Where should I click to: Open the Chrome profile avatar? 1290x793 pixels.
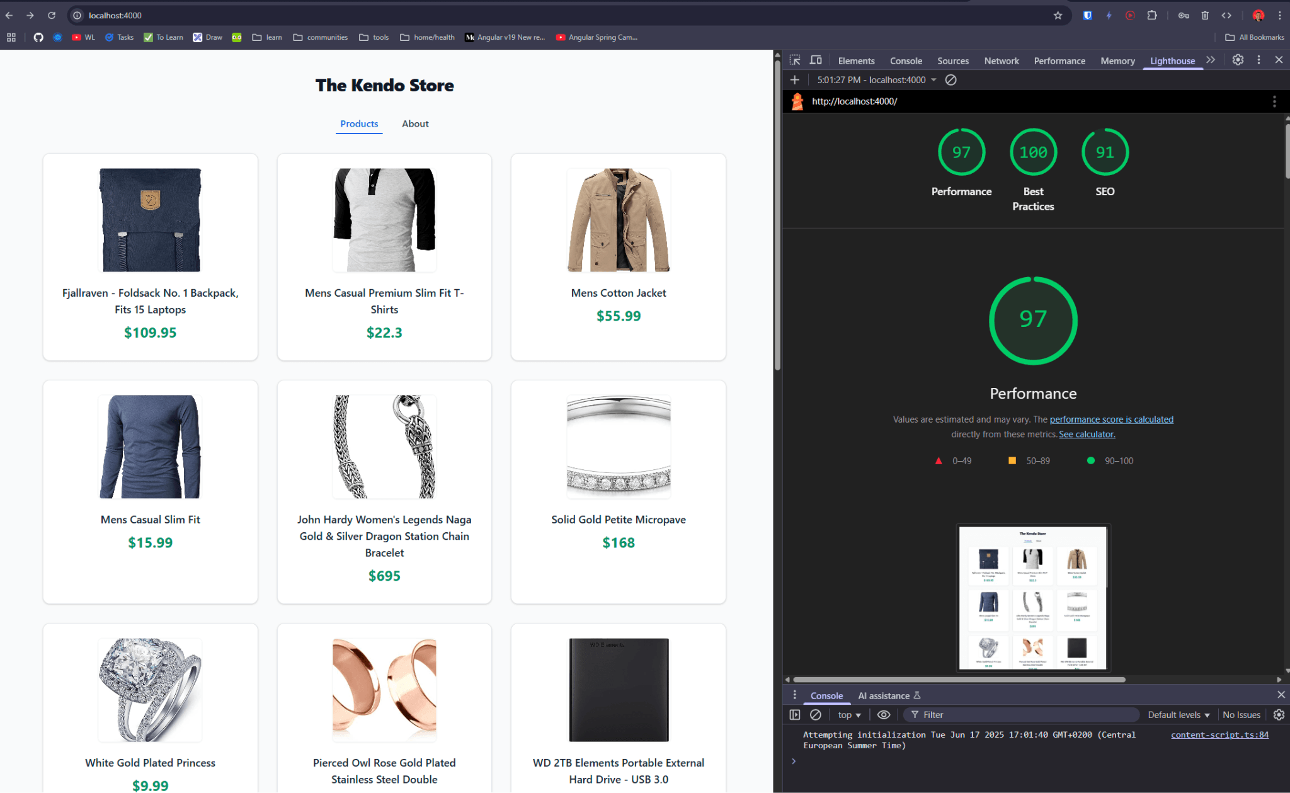(1259, 15)
